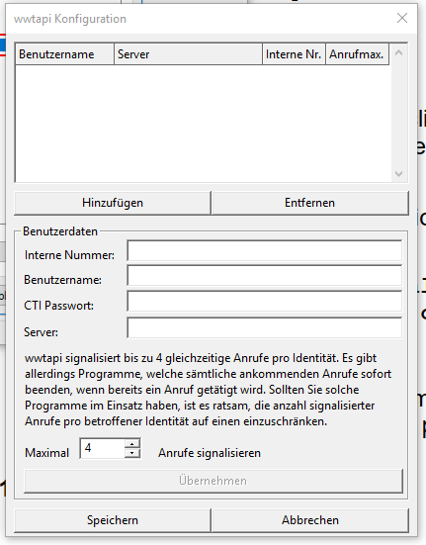Focus the Interne Nummer input field
This screenshot has width=426, height=545.
(x=265, y=250)
